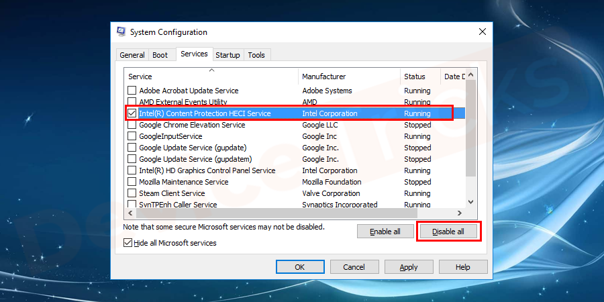Check the Adobe Acrobat Update Service checkbox

[132, 91]
